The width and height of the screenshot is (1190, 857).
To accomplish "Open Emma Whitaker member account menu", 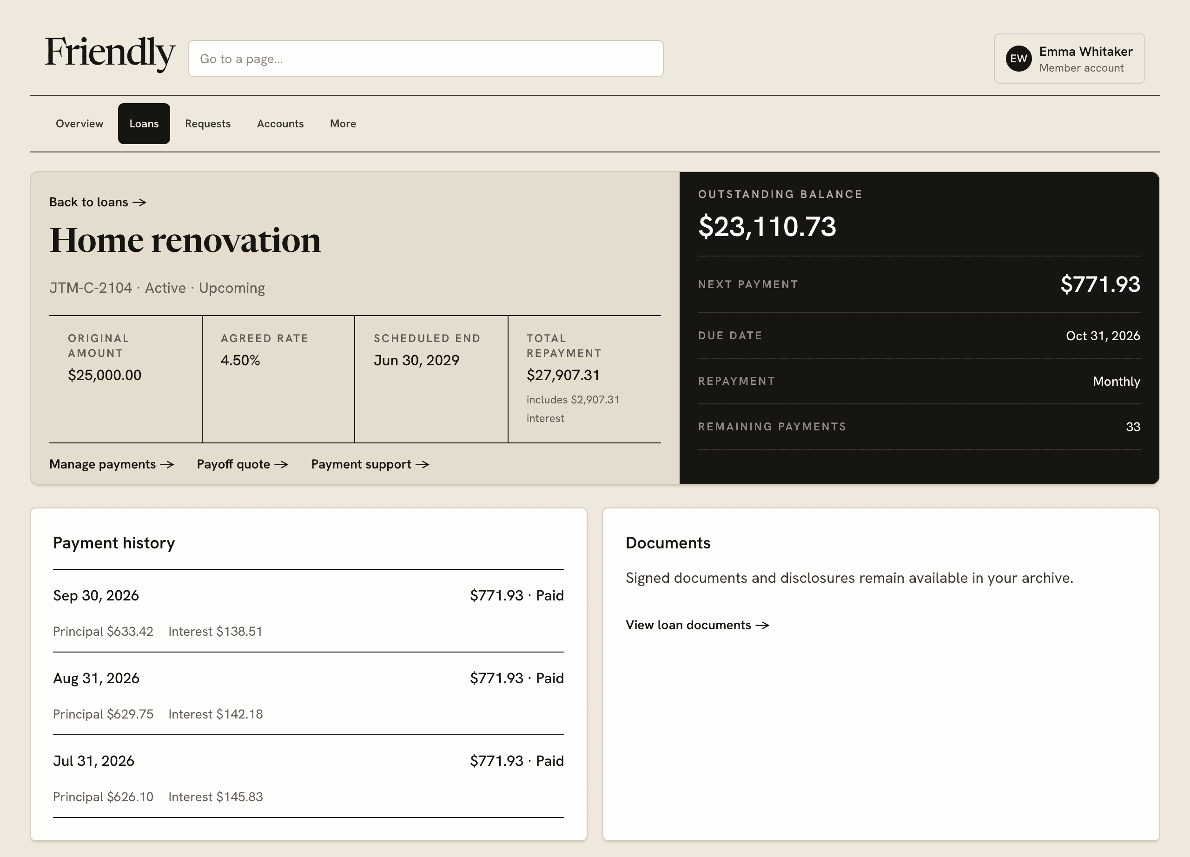I will pyautogui.click(x=1069, y=59).
